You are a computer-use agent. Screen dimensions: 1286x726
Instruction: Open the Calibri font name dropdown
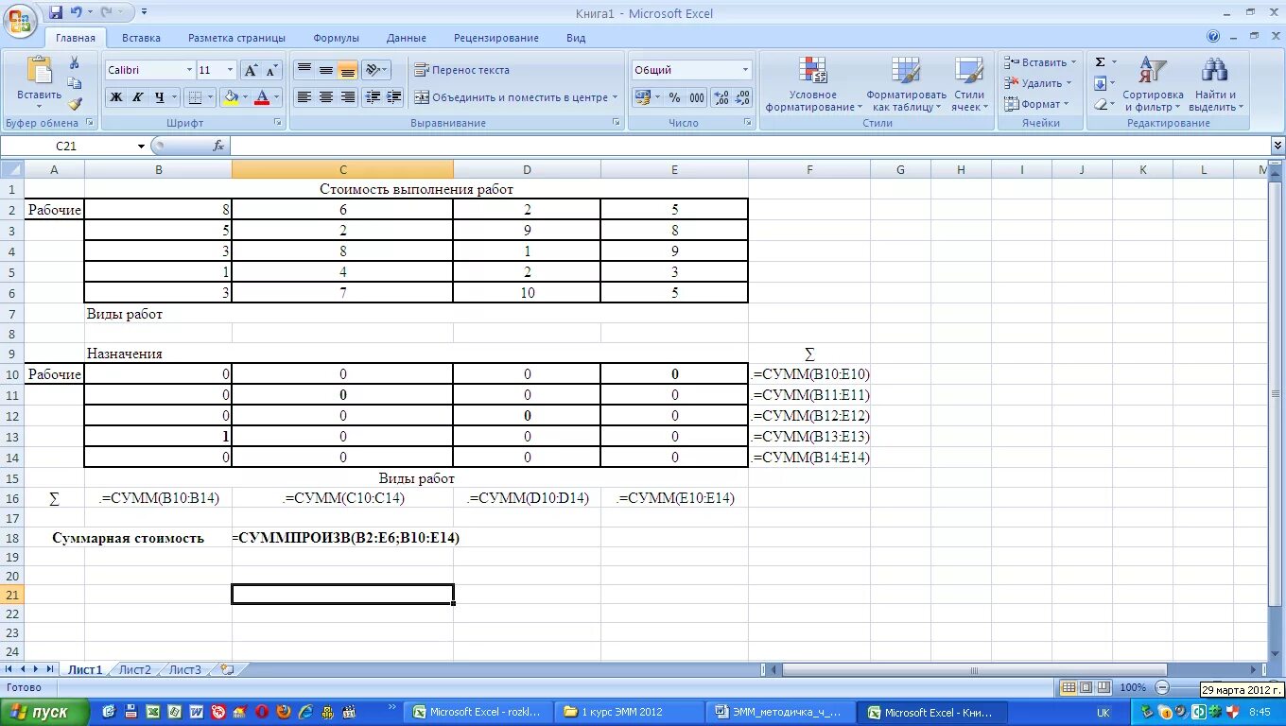tap(188, 70)
